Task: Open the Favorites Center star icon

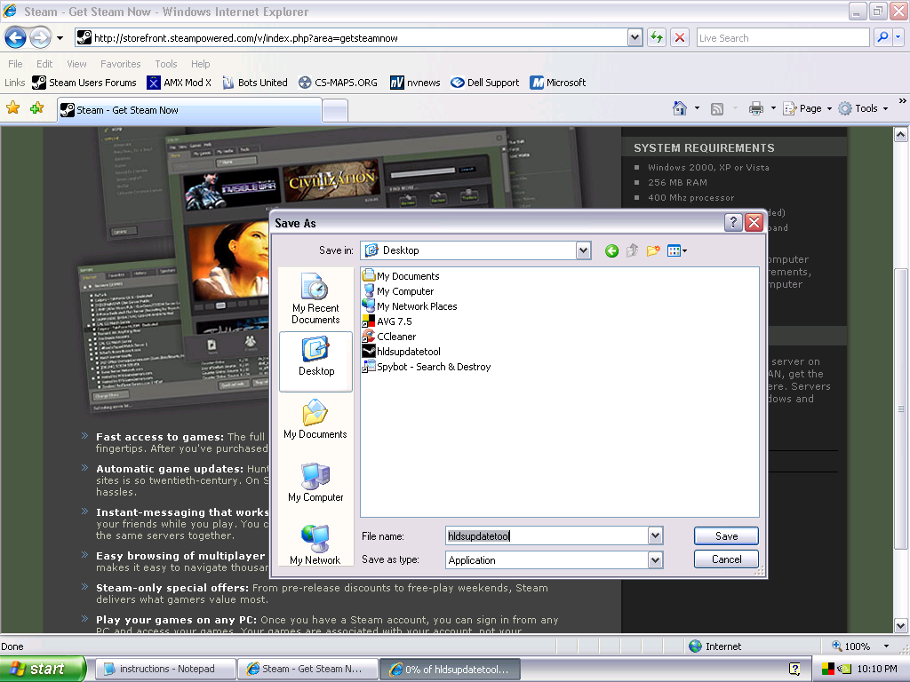Action: pos(12,108)
